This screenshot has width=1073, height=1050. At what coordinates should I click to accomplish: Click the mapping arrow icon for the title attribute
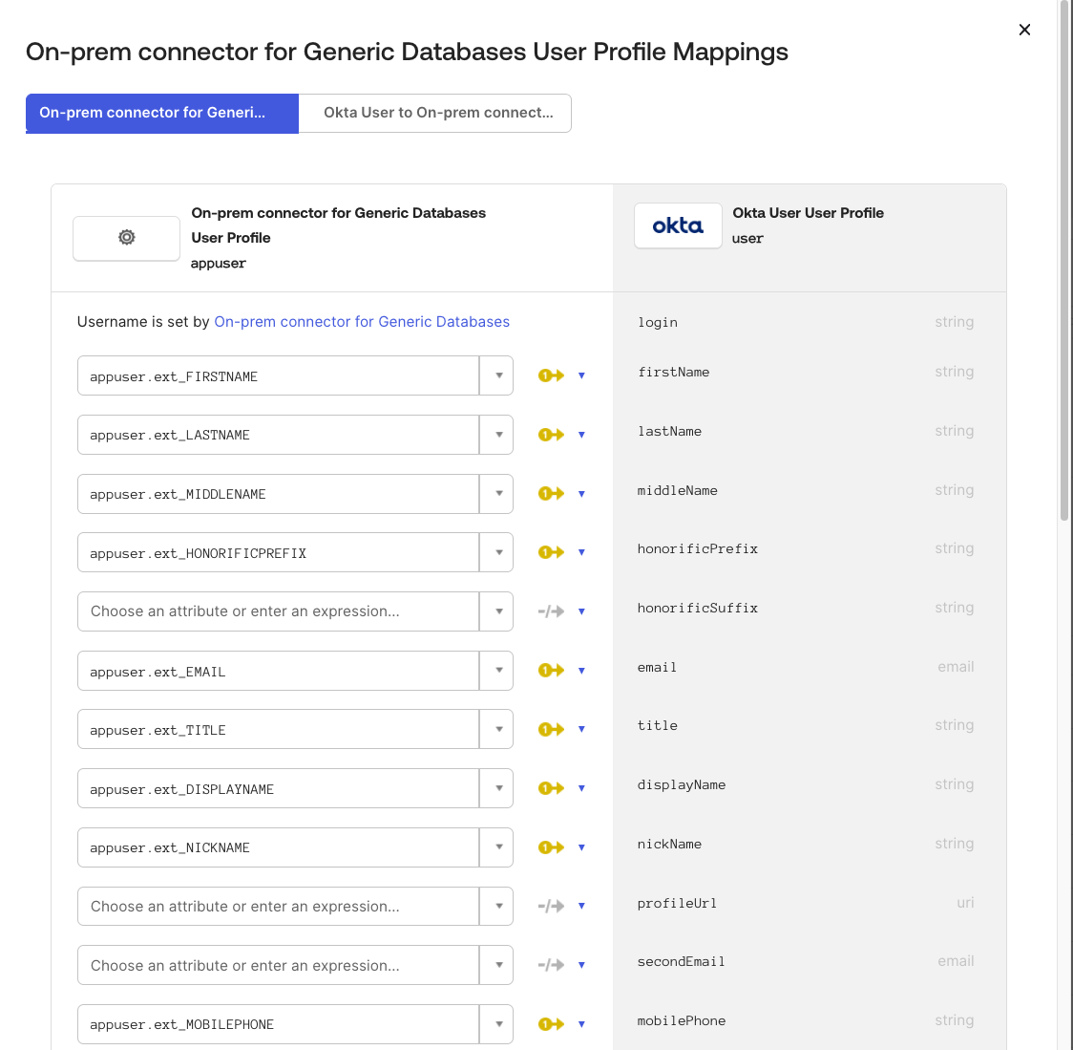pyautogui.click(x=551, y=729)
